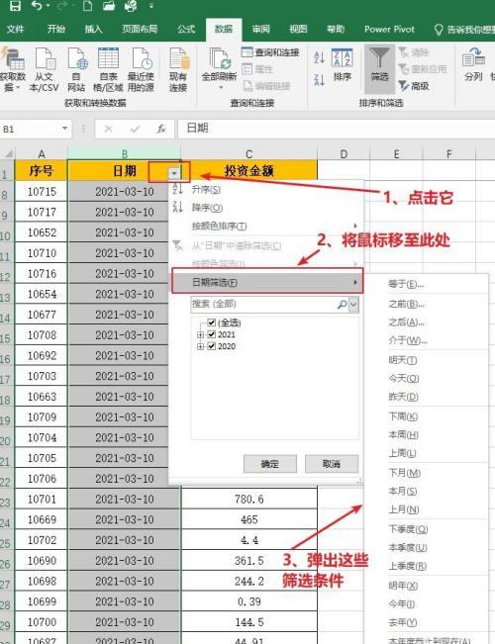495x644 pixels.
Task: Expand the 2021 tree node
Action: [x=200, y=334]
